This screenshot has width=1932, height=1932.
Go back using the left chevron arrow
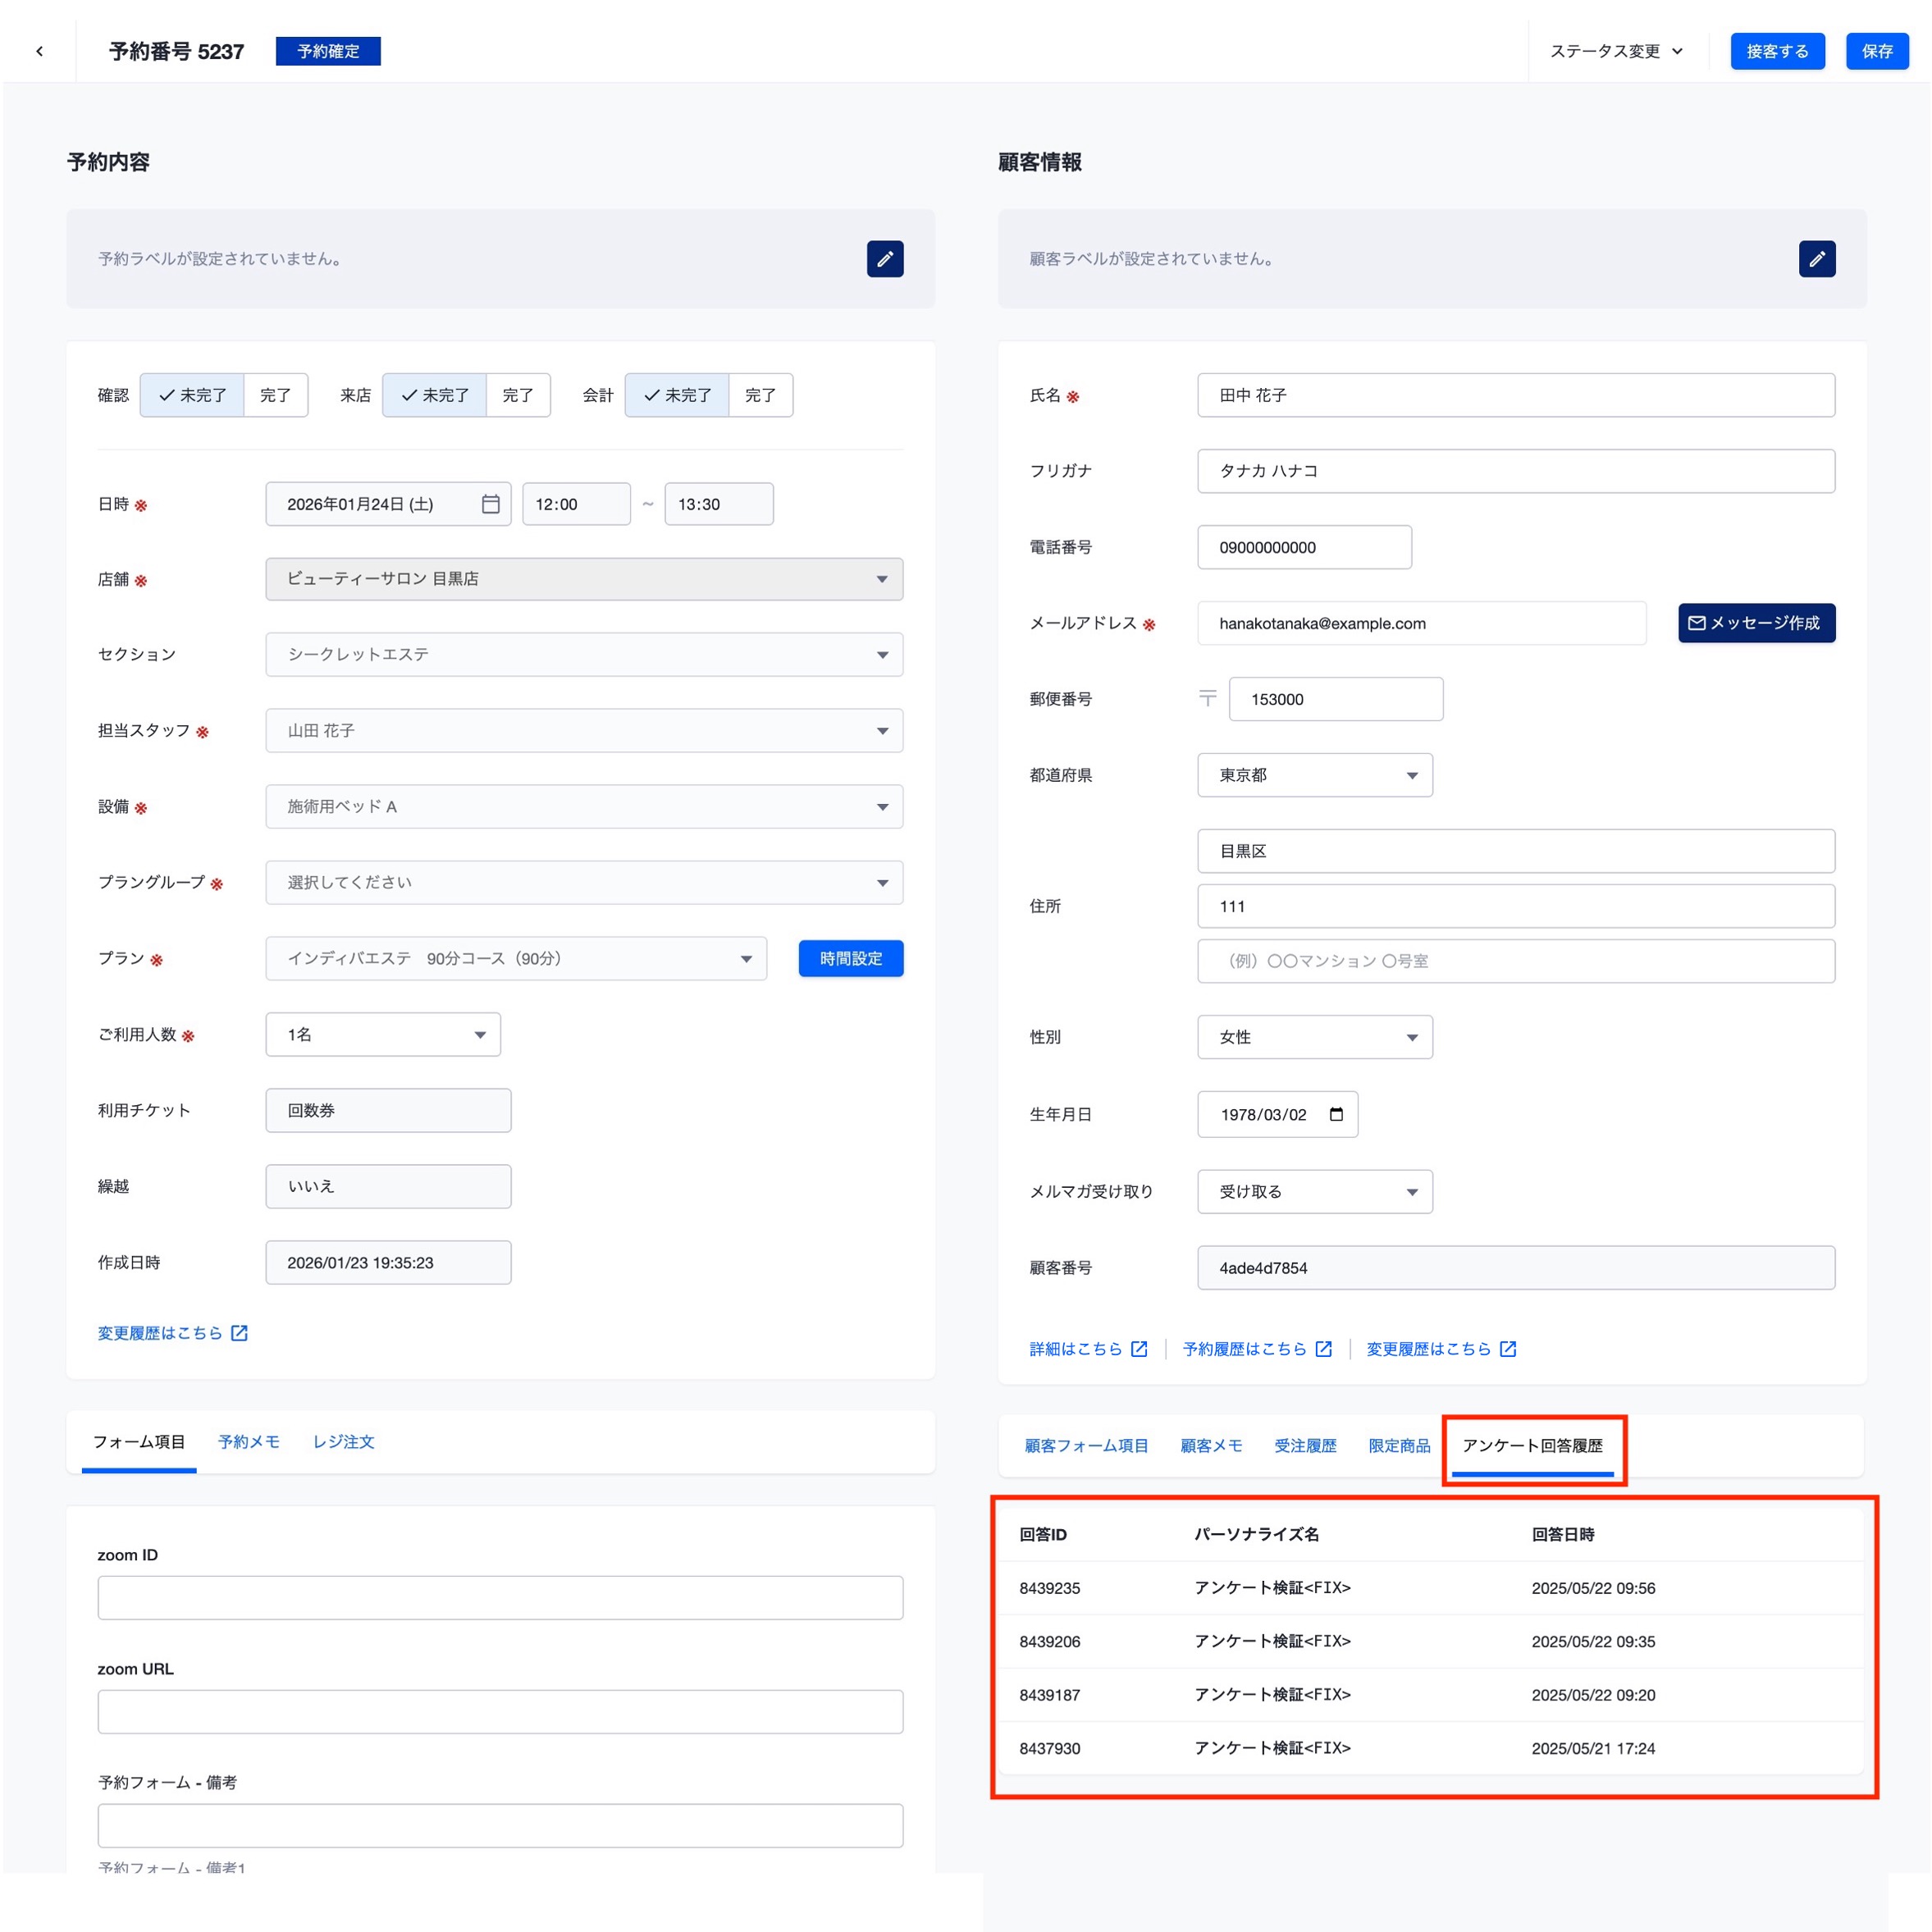[39, 51]
